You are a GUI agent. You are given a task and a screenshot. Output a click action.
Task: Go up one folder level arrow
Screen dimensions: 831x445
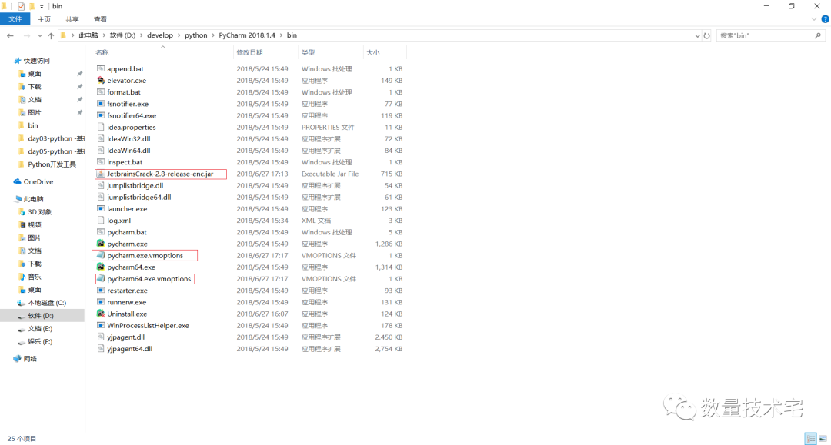coord(51,35)
